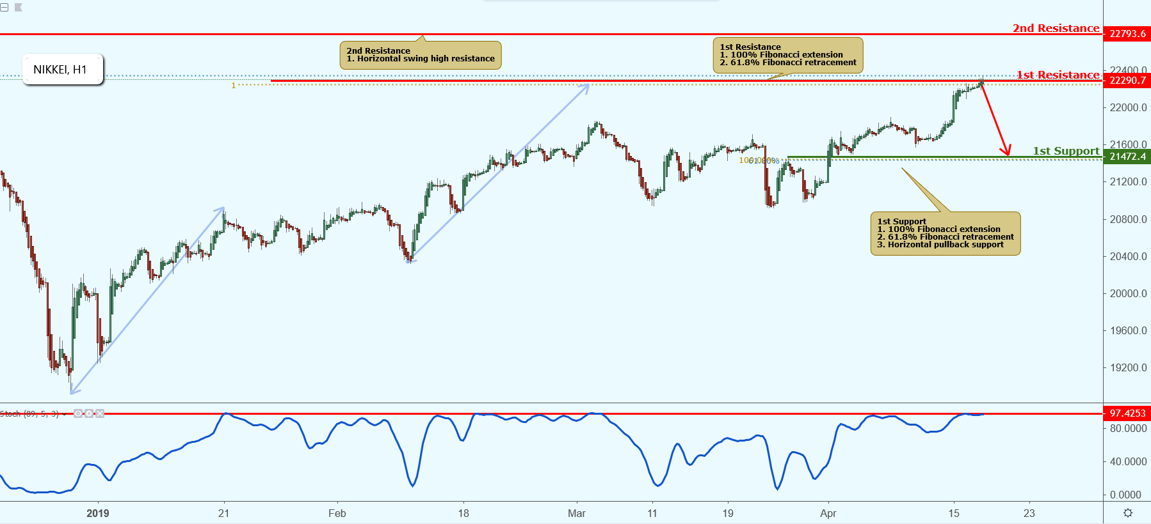The width and height of the screenshot is (1151, 524).
Task: Click the 19600.0 price axis value
Action: [x=1128, y=330]
